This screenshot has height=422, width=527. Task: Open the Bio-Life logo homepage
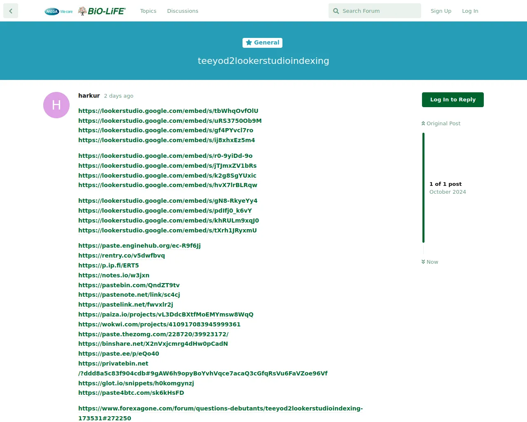[102, 11]
